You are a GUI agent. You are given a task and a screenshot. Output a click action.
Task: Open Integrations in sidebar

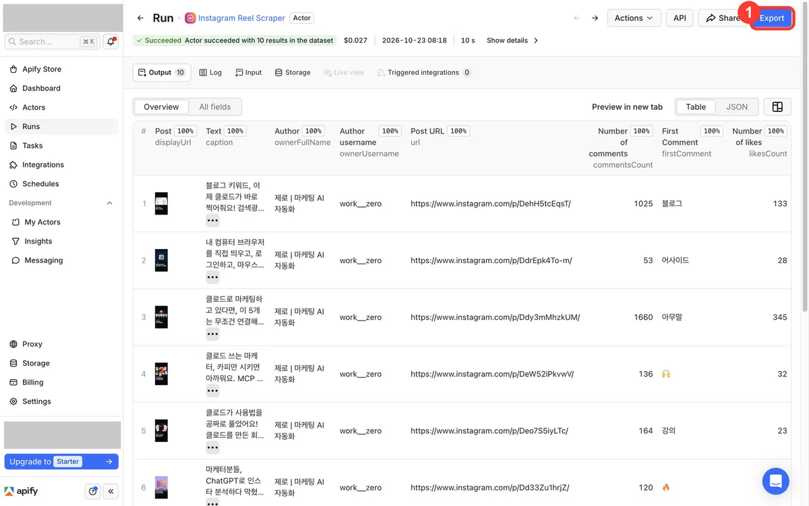tap(61, 165)
